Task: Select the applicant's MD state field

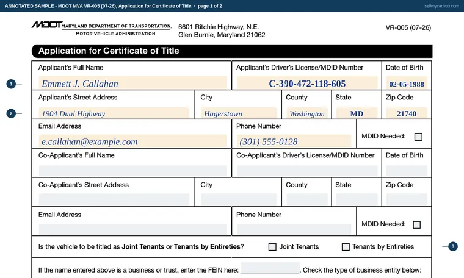Action: pos(357,113)
